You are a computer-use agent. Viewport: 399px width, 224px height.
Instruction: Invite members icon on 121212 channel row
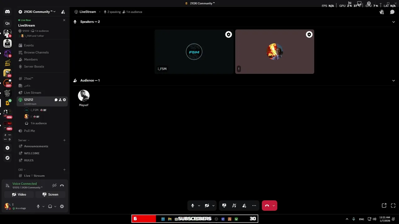60,100
